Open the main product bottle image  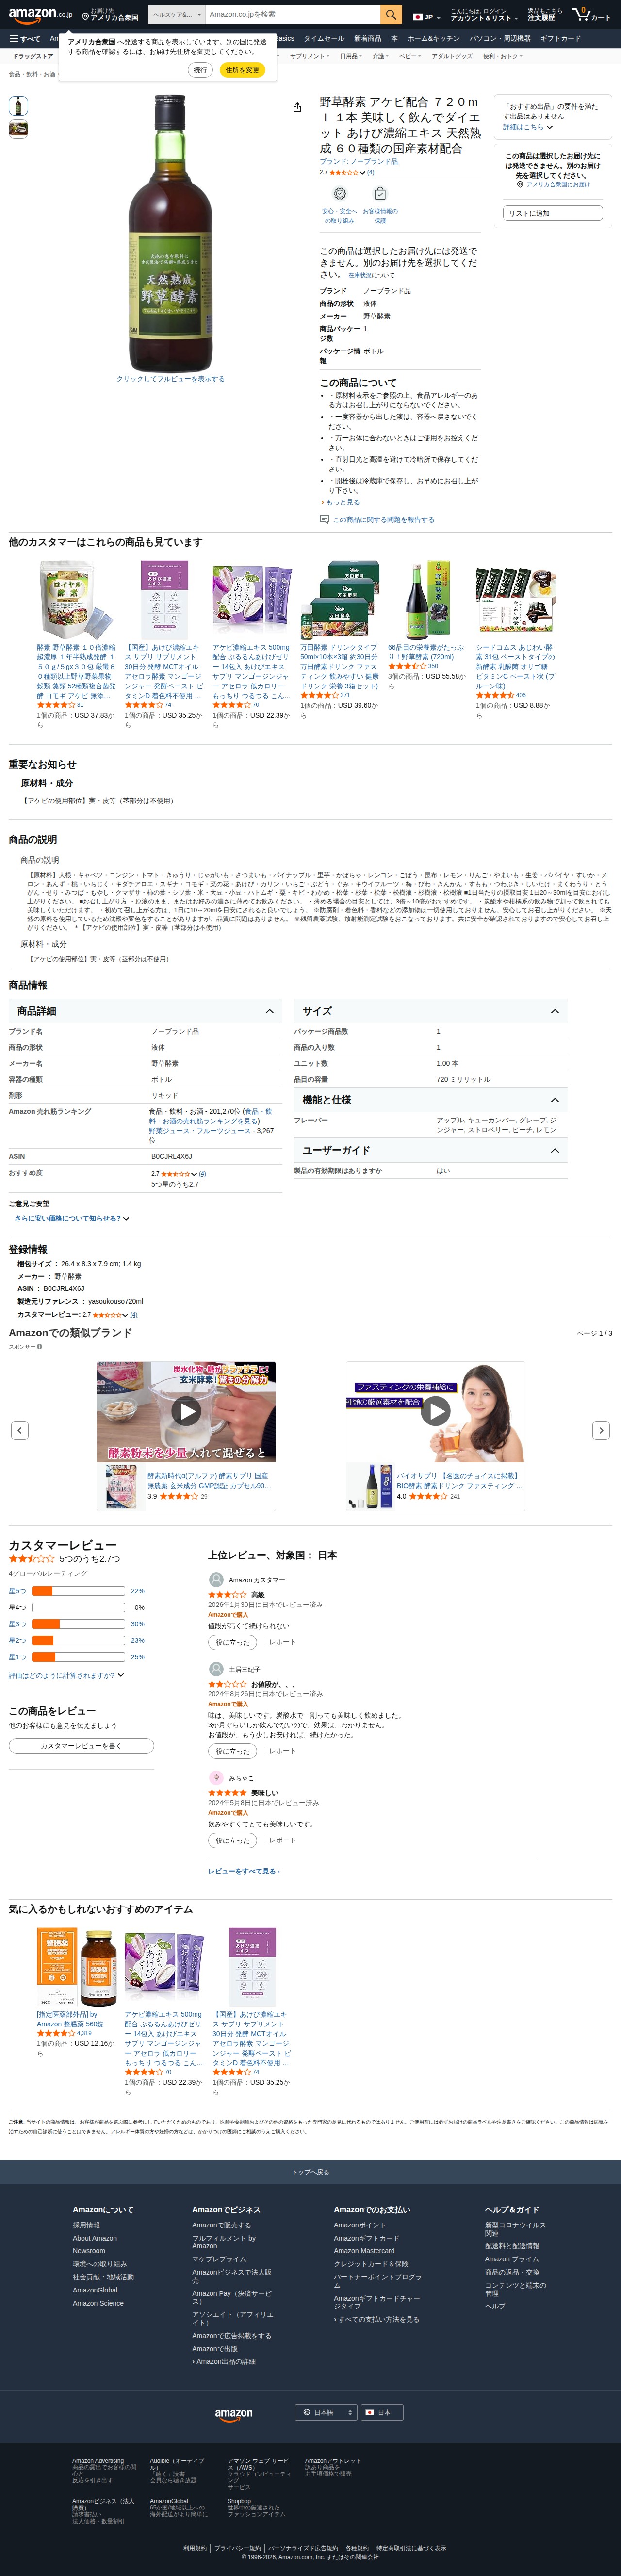[x=170, y=233]
